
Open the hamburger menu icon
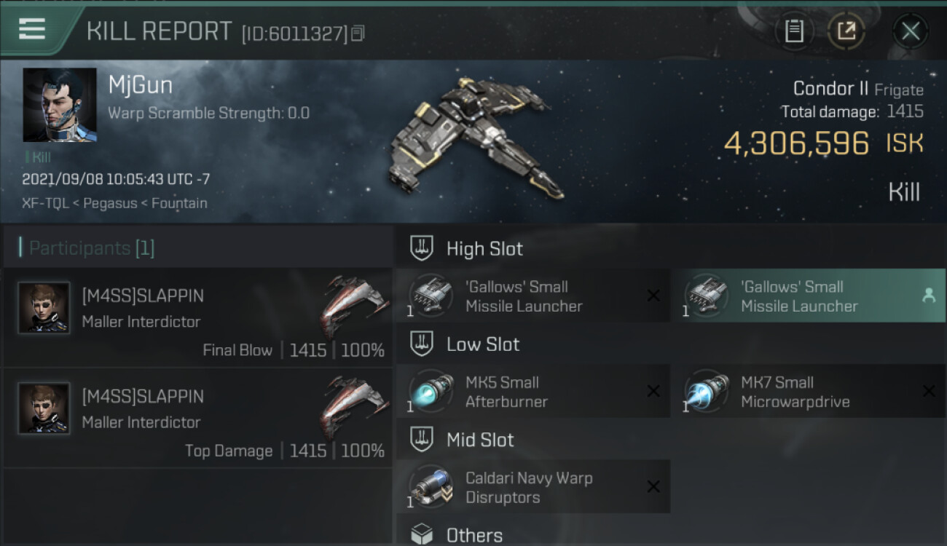32,29
